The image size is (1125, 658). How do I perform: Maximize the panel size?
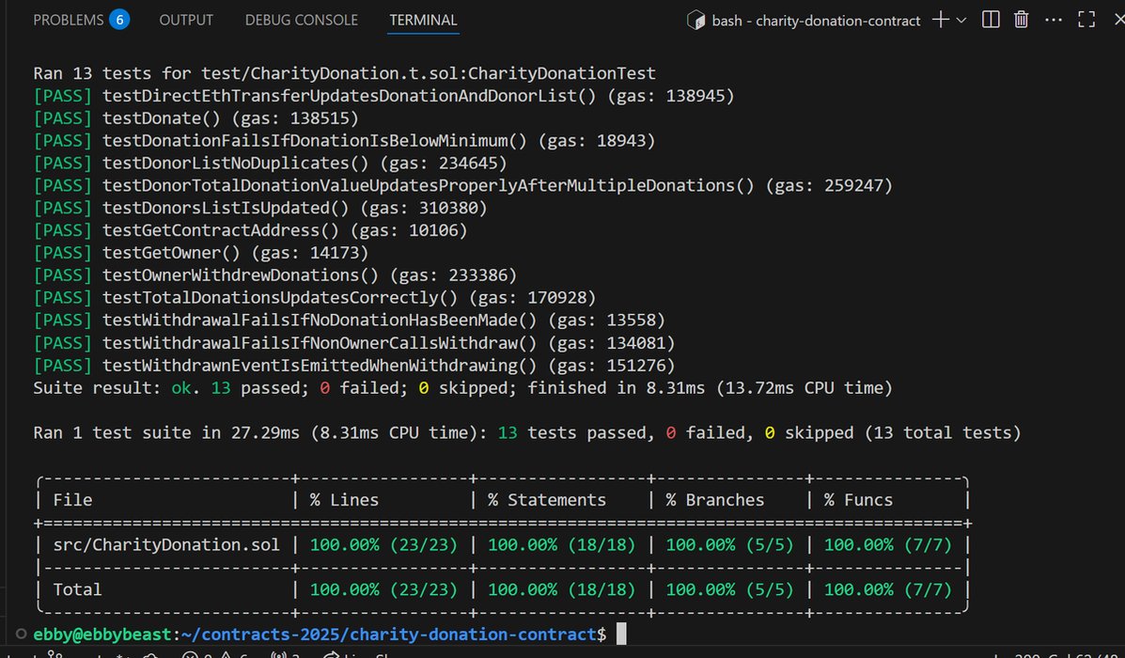coord(1086,20)
